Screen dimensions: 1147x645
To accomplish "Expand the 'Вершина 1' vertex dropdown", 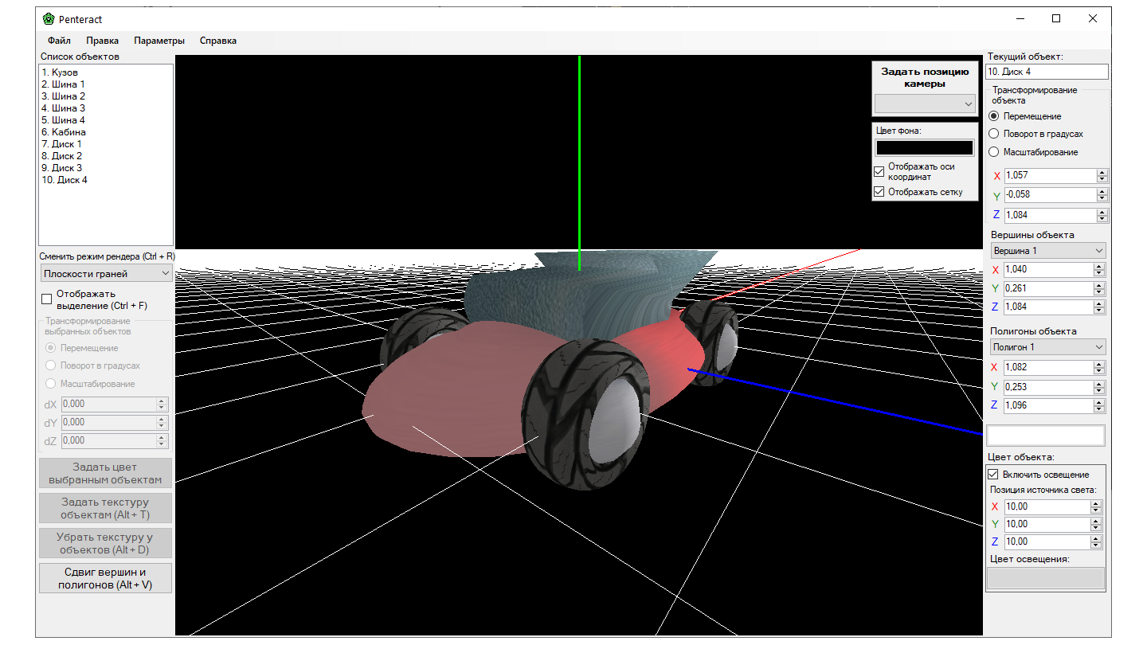I will [x=1048, y=251].
